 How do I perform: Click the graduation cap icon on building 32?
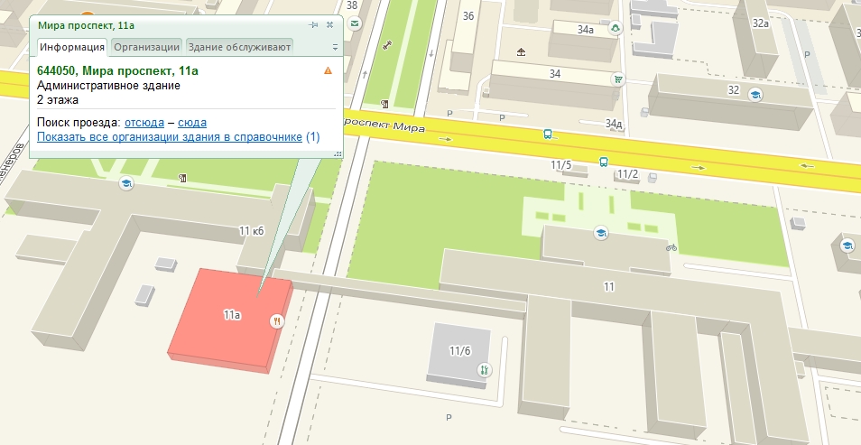(x=758, y=94)
